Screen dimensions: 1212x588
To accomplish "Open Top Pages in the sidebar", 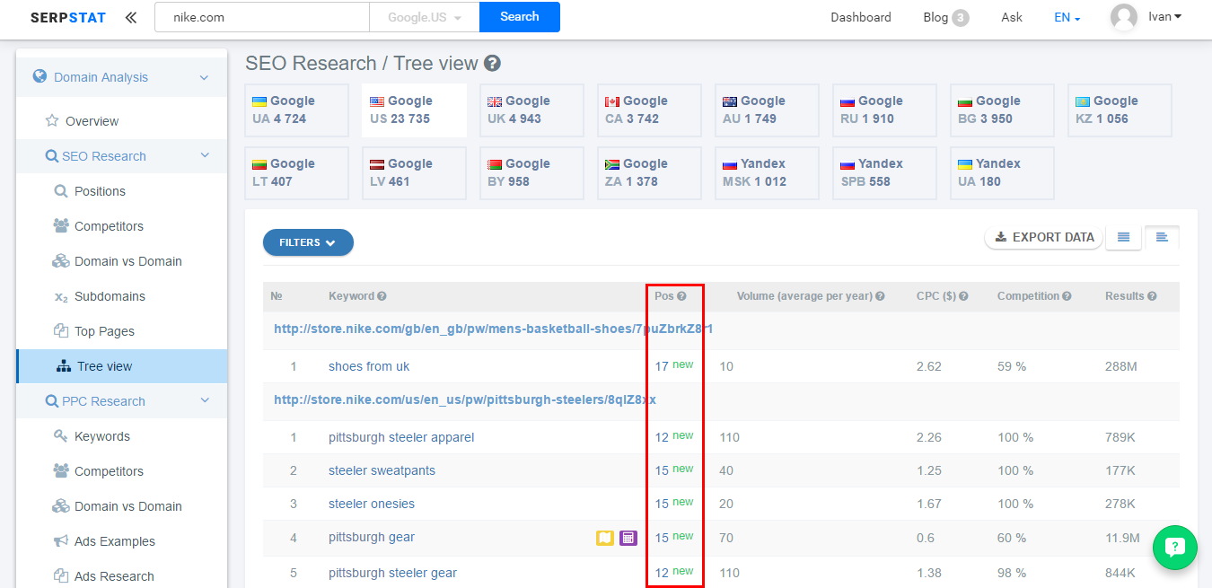I will 104,331.
